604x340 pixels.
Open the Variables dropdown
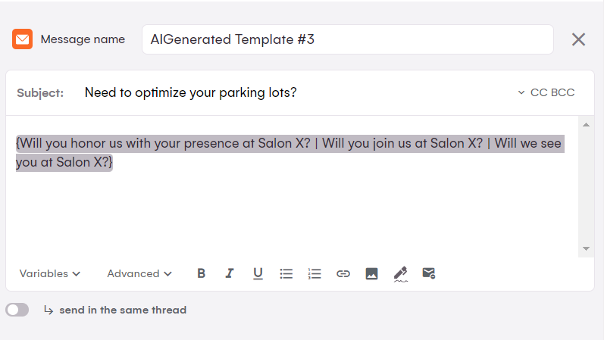[x=50, y=273]
